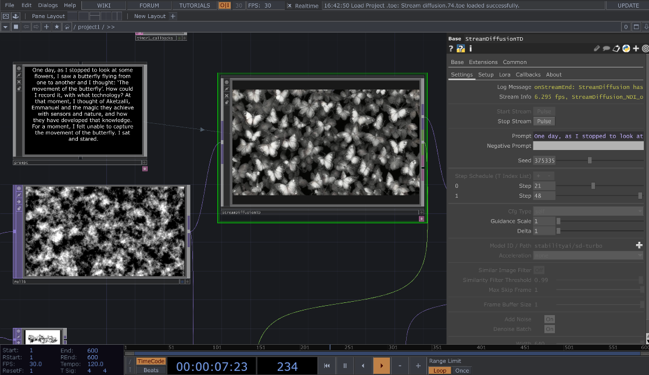Screen dimensions: 649x375
Task: Bookmark current network with star icon
Action: pyautogui.click(x=57, y=27)
